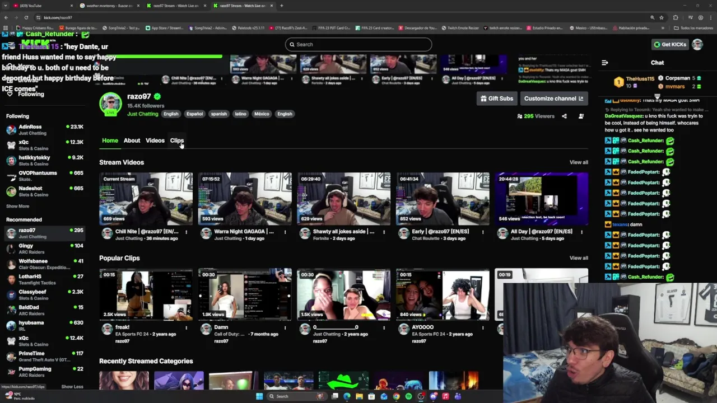Play the 'AYOOOO' clip thumbnail
The image size is (717, 403).
443,294
